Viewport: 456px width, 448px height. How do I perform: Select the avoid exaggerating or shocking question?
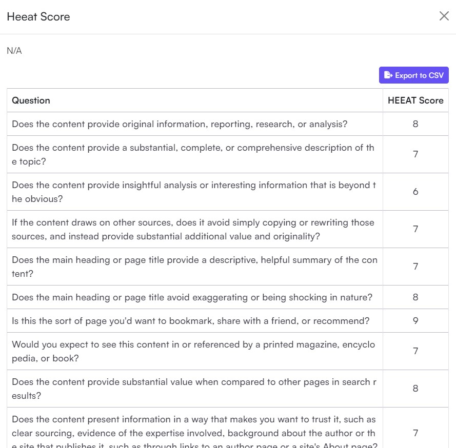(192, 297)
